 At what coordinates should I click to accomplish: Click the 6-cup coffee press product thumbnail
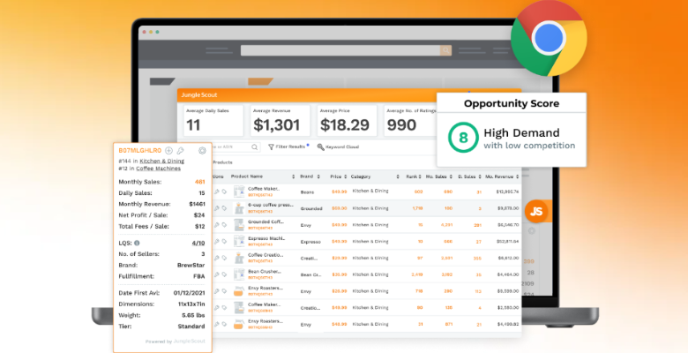[239, 208]
